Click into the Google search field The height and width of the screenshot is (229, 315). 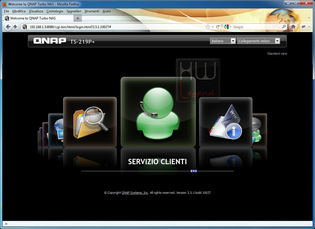tap(257, 27)
